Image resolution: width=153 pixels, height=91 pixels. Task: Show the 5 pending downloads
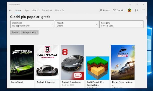pos(136,10)
